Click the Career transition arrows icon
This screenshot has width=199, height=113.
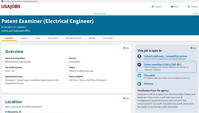coord(139,65)
